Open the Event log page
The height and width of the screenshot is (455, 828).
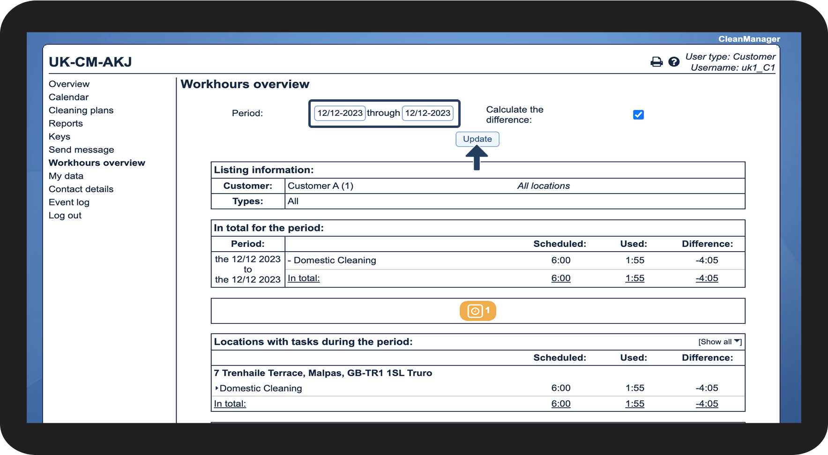[x=69, y=202]
